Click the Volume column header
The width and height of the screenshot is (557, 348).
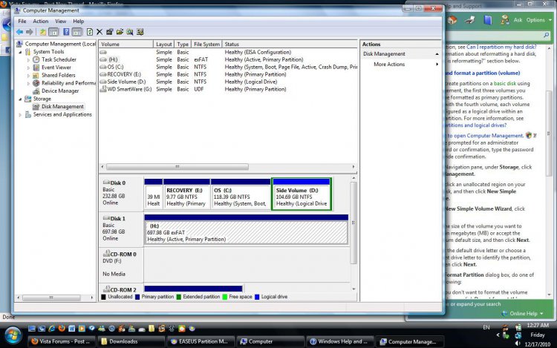tap(126, 45)
